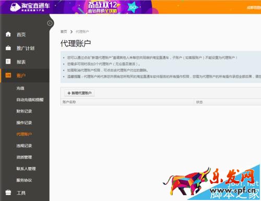Click the 新增代理账户 button
The image size is (261, 201).
pos(79,93)
